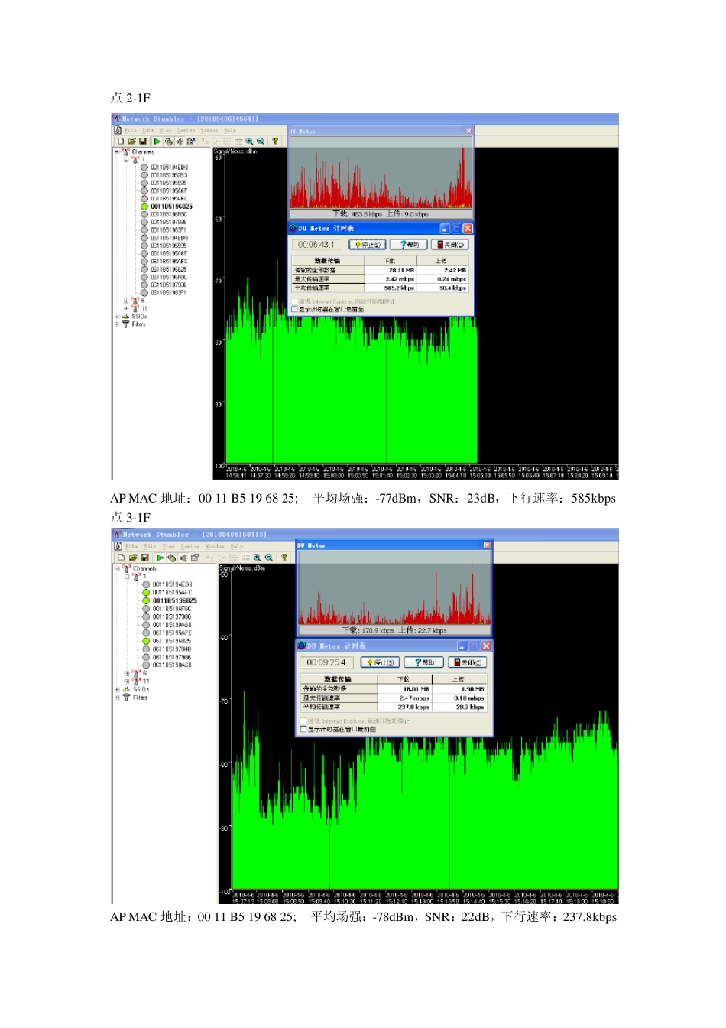726x1028 pixels.
Task: Click Zoom In magnifier in the 20100406145641 toolbar
Action: [250, 142]
